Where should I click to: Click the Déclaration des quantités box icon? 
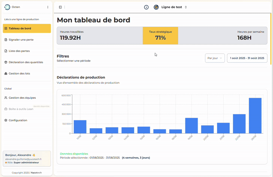pos(6,62)
